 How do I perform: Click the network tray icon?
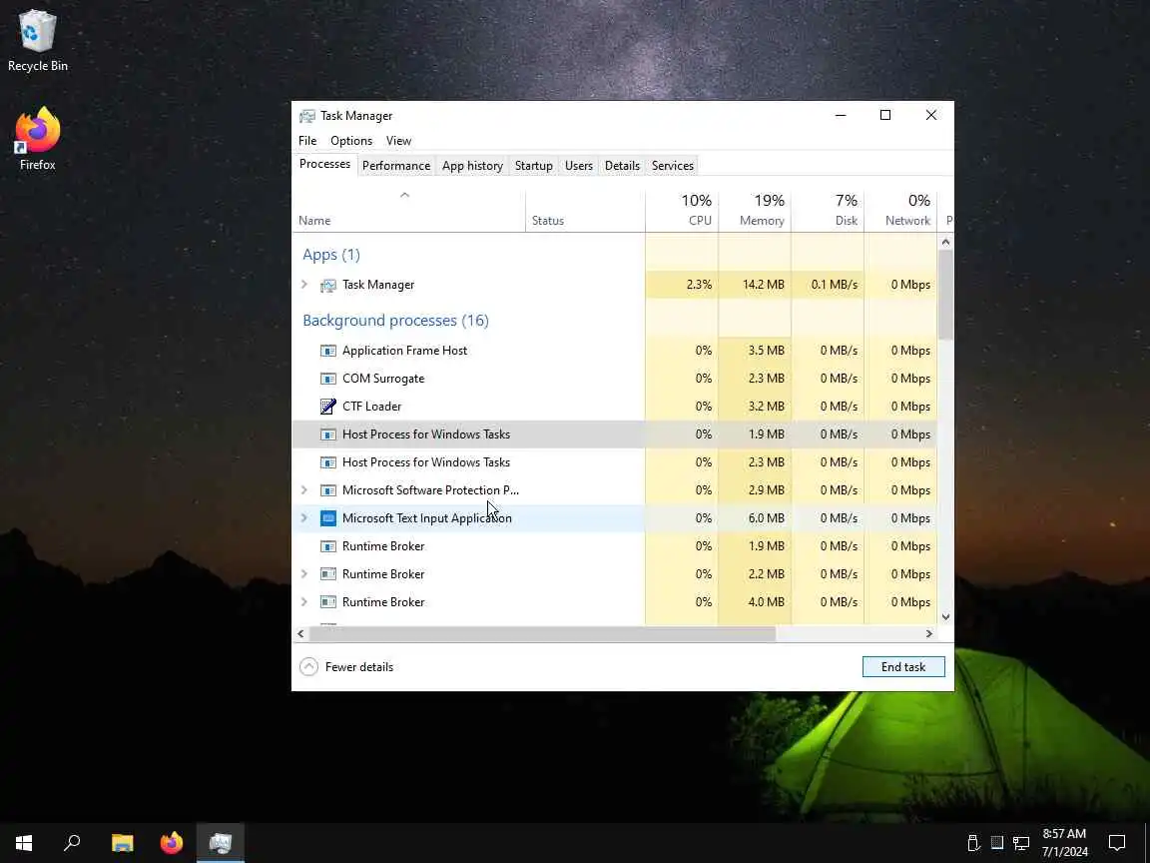pos(1021,842)
